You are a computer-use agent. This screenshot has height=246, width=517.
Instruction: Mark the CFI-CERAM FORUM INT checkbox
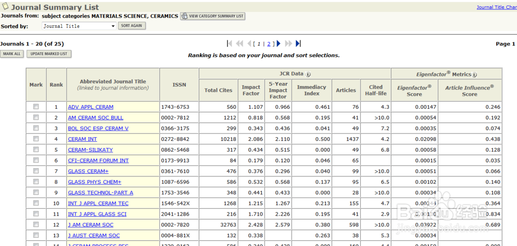coord(36,160)
